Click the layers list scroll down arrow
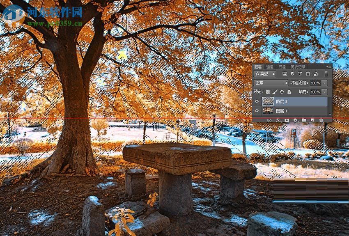Viewport: 349px width, 236px height. (330, 114)
